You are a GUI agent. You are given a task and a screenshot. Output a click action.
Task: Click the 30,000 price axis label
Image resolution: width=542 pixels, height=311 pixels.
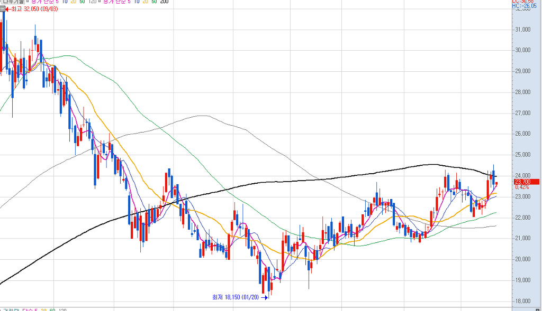click(x=522, y=50)
